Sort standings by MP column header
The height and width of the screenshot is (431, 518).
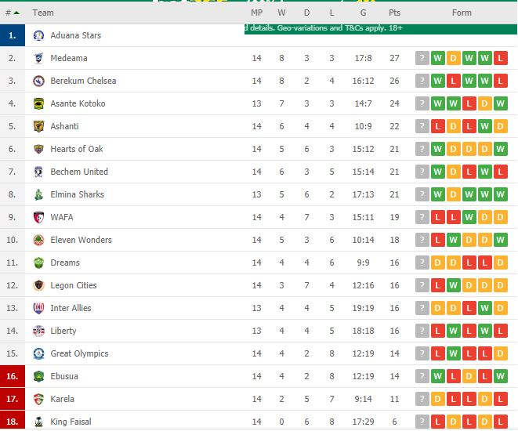[257, 13]
